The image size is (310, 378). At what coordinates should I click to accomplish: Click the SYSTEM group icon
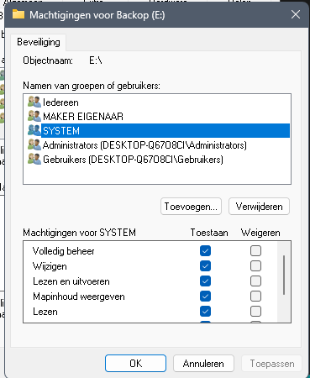point(34,130)
